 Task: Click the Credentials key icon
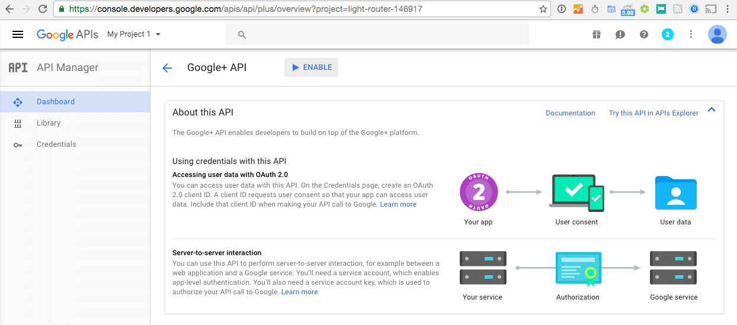click(x=18, y=144)
